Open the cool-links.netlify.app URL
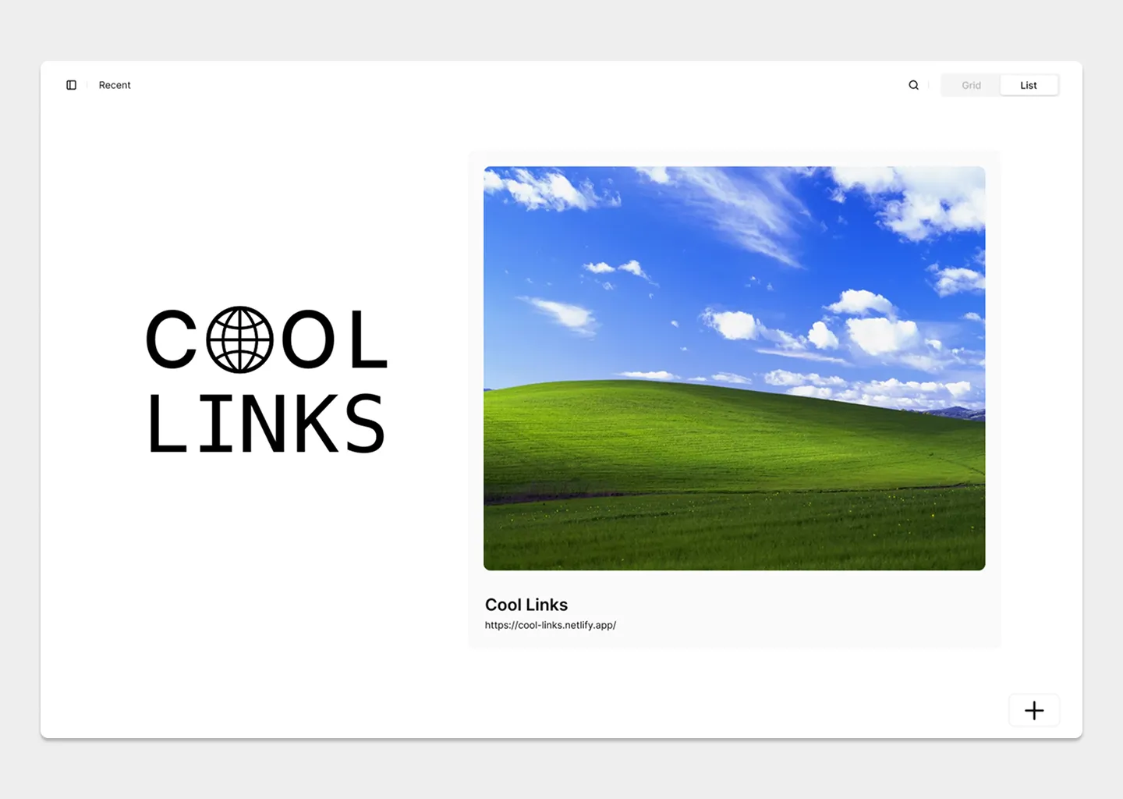This screenshot has width=1123, height=799. click(551, 625)
